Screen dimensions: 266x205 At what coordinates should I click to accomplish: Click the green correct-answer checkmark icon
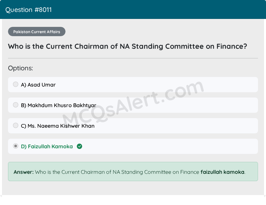[79, 146]
